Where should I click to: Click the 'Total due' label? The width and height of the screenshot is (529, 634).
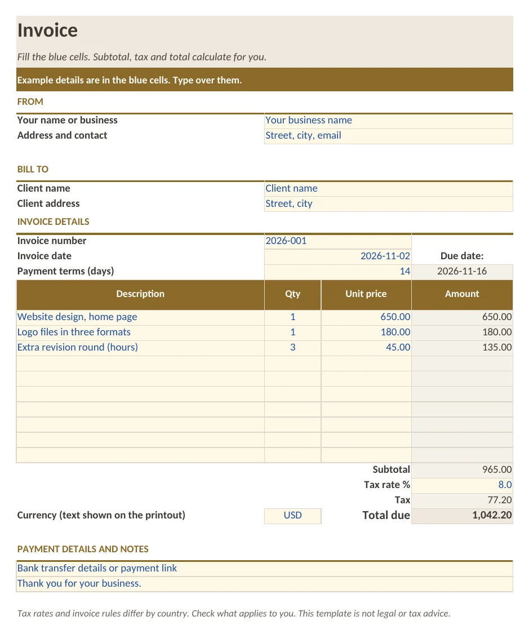click(386, 516)
